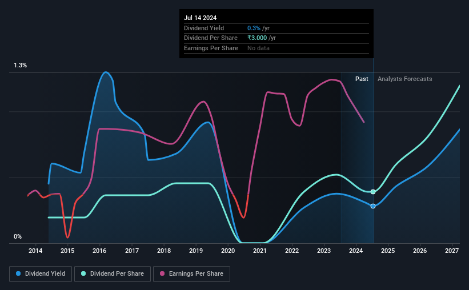Click the 'Dividend Yield' tooltip row label
This screenshot has height=290, width=469.
(204, 28)
